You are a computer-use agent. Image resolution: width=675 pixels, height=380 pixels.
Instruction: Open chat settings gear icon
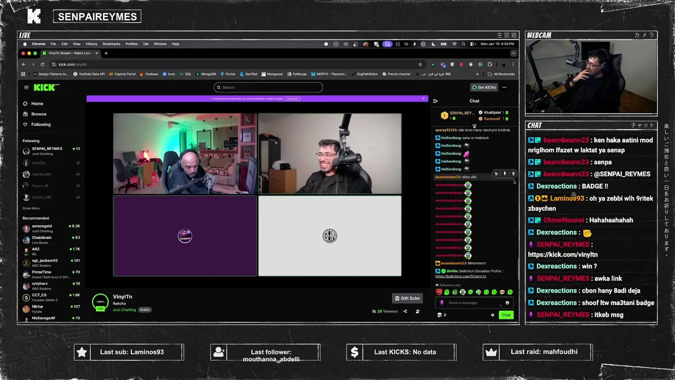coord(493,315)
